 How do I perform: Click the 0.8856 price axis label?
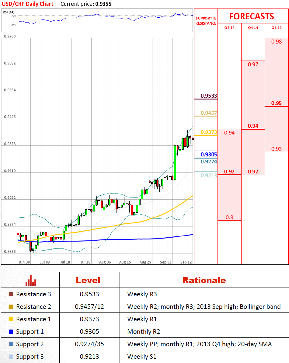click(x=10, y=251)
